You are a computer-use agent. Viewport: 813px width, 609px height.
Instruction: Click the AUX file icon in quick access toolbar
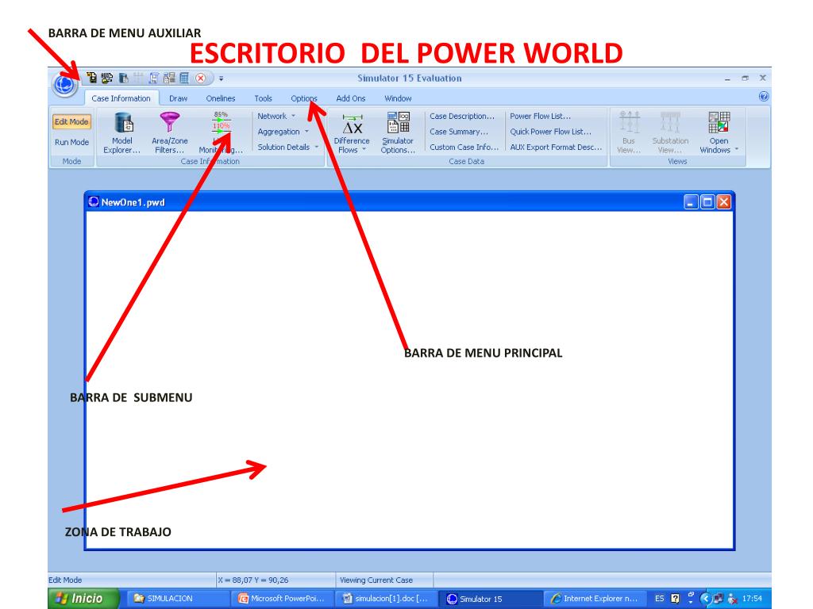(x=107, y=79)
